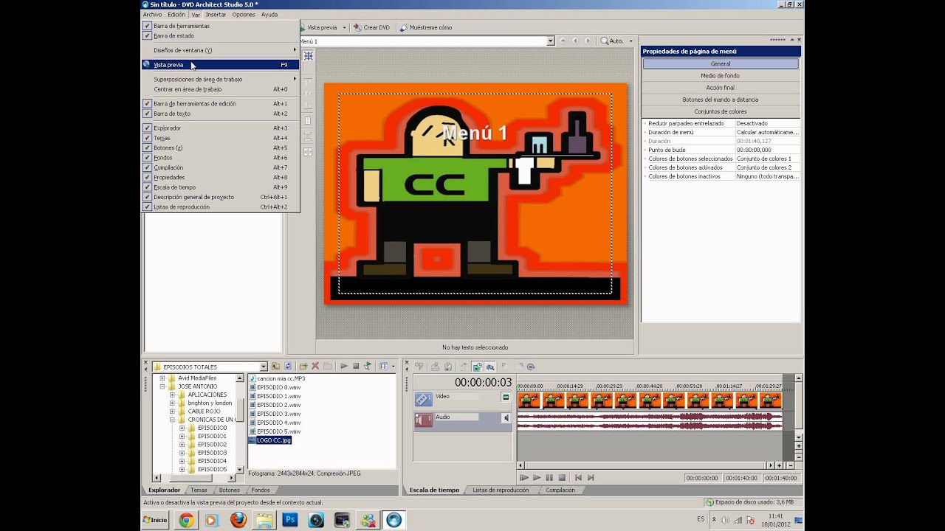Screen dimensions: 945x531
Task: Click the explorer up-one-folder icon
Action: 275,367
